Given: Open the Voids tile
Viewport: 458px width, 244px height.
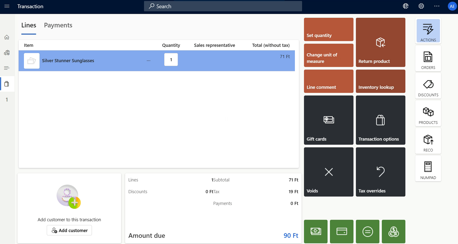Looking at the screenshot, I should 329,172.
